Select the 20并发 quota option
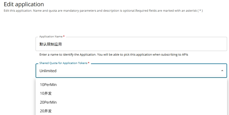The image size is (229, 115). (46, 111)
